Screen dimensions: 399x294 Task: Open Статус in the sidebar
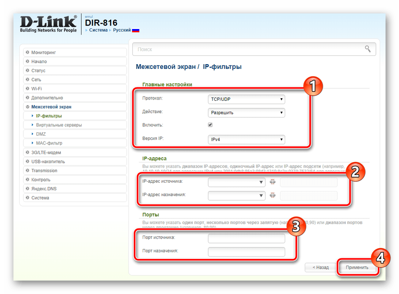point(75,71)
